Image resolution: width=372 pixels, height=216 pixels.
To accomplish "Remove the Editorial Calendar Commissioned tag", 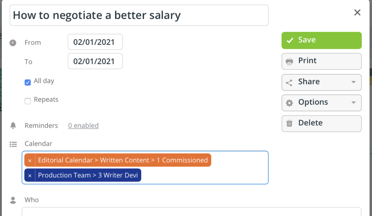I will (x=29, y=160).
